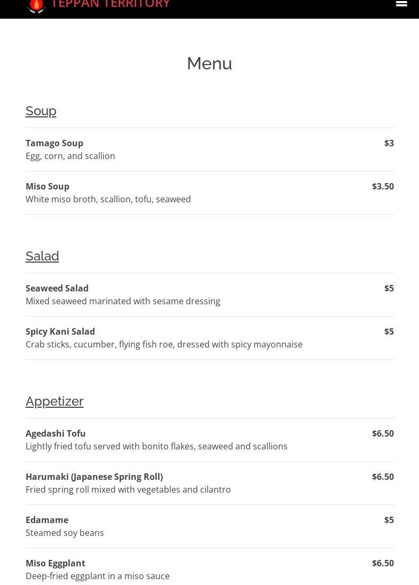Click the Seaweed Salad item name
The height and width of the screenshot is (585, 419).
(x=57, y=288)
